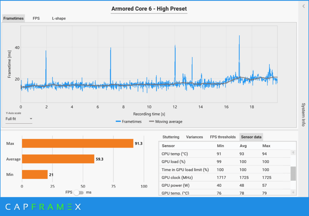The height and width of the screenshot is (216, 309).
Task: Click the 21 Min value label
Action: tap(51, 175)
